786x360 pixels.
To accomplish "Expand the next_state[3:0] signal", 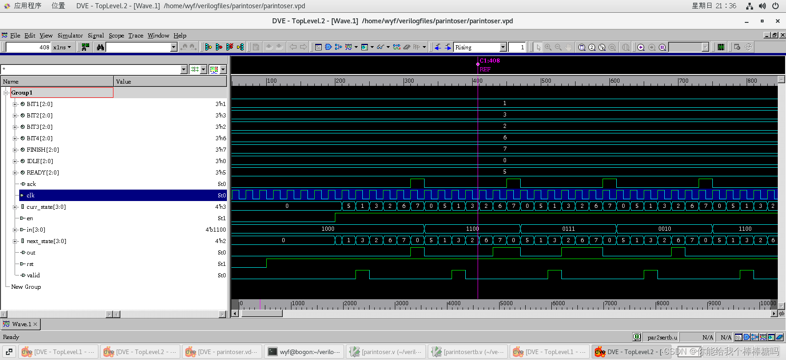I will (15, 241).
